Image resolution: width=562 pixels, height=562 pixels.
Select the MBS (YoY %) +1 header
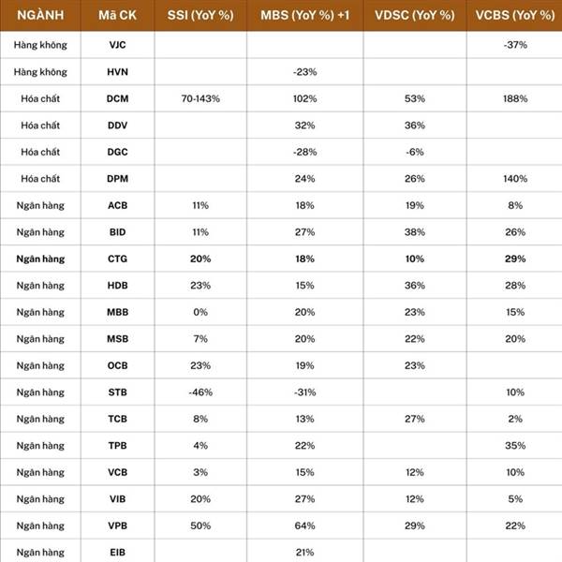tap(304, 15)
